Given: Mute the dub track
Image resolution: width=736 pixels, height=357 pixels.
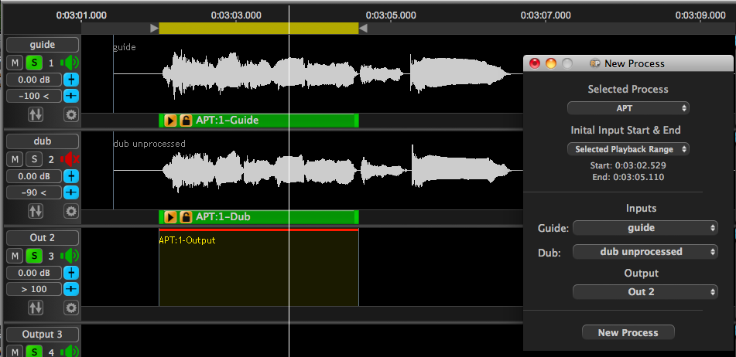Looking at the screenshot, I should tap(15, 159).
